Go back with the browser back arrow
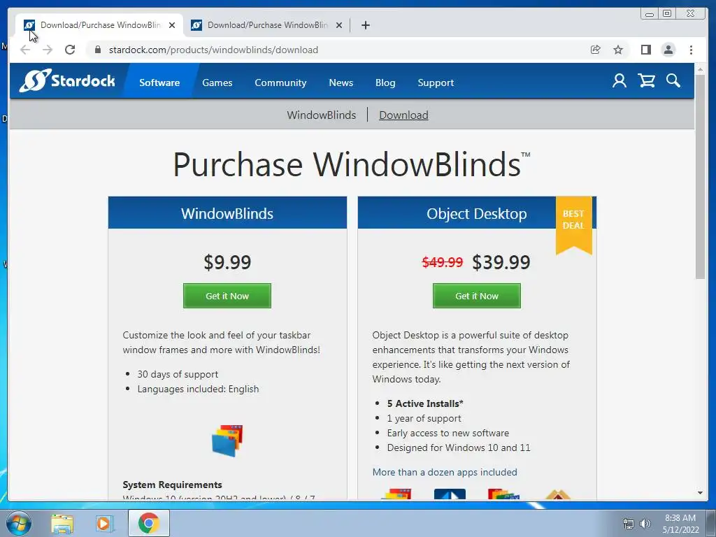The width and height of the screenshot is (716, 537). tap(26, 50)
